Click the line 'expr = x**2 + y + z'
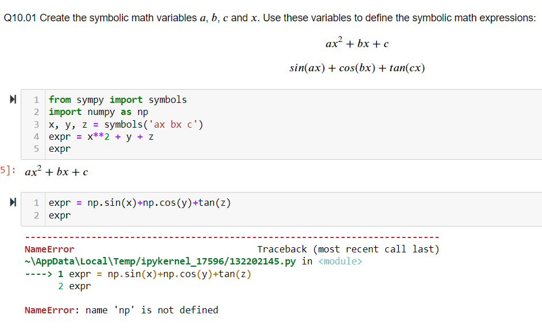 101,137
